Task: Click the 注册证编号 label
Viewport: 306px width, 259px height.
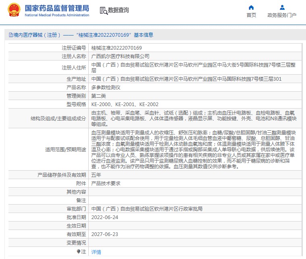Action: (74, 48)
